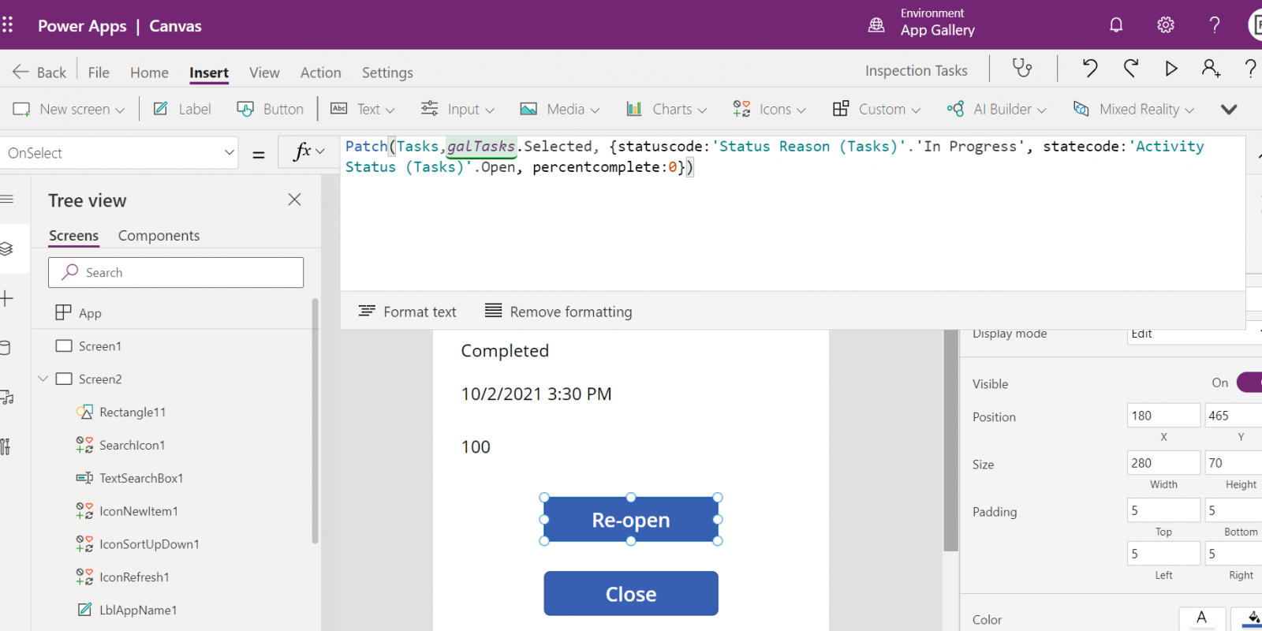This screenshot has height=631, width=1262.
Task: Click the Tree view search box
Action: pyautogui.click(x=176, y=272)
